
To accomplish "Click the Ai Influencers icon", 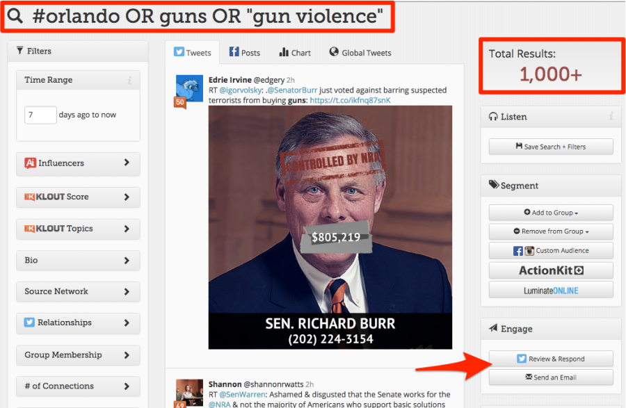I will (x=31, y=163).
